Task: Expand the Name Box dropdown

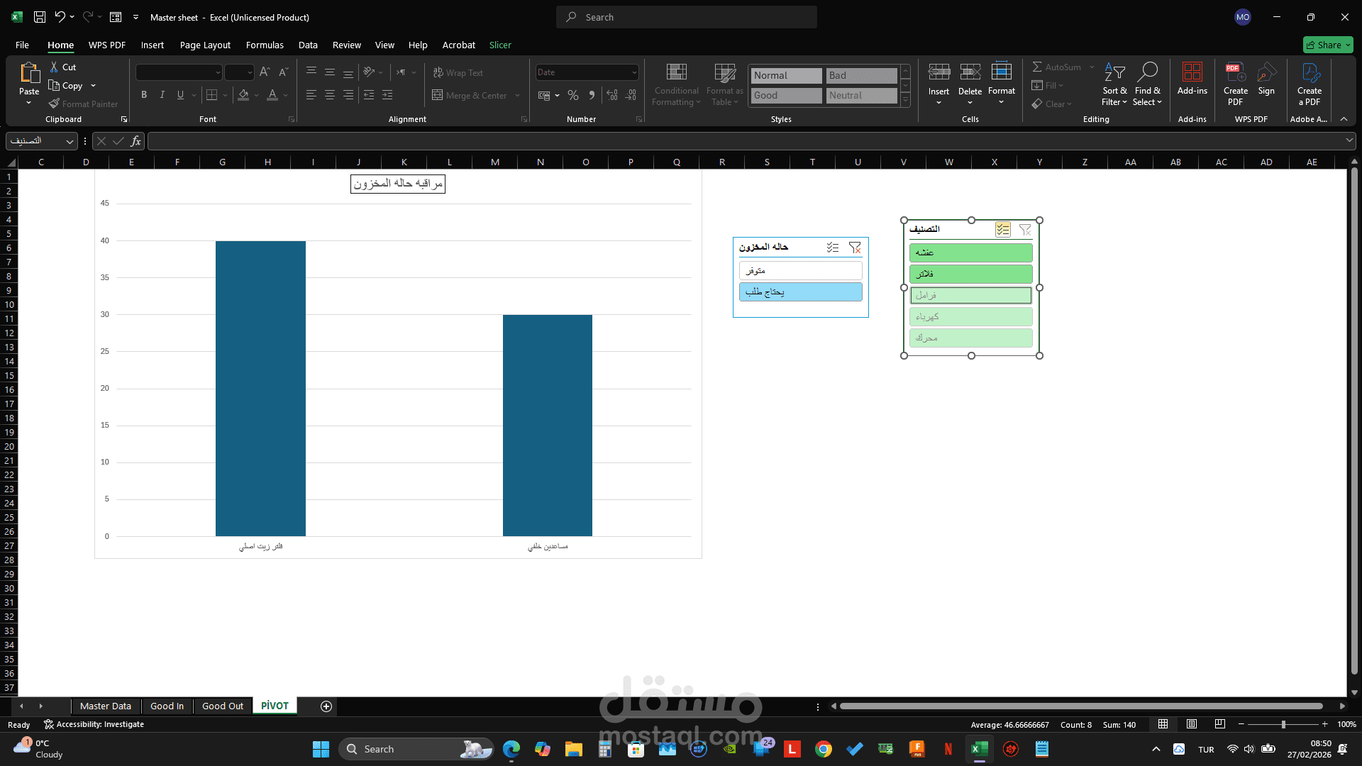Action: point(70,141)
